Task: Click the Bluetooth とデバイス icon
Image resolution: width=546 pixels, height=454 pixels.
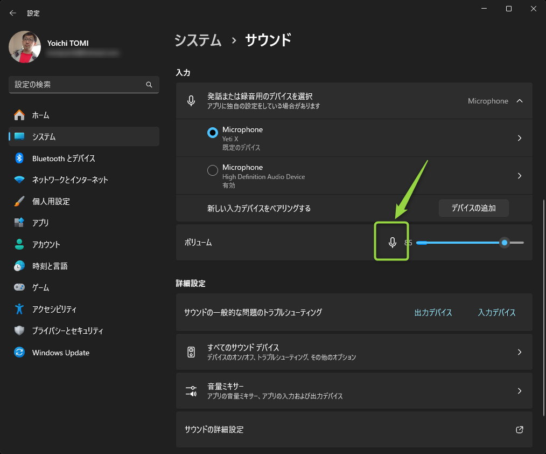Action: click(19, 159)
